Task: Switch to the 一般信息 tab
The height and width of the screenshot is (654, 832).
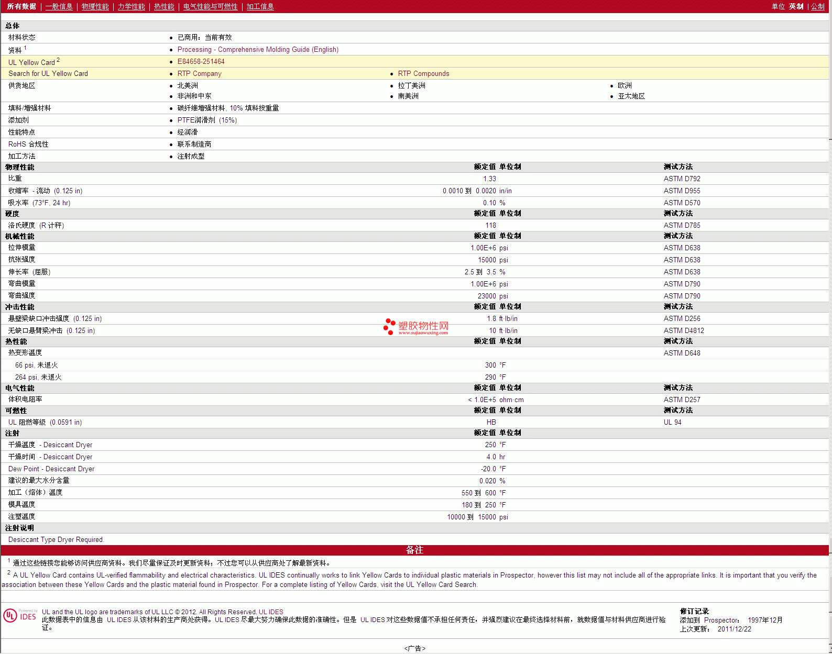Action: [59, 6]
